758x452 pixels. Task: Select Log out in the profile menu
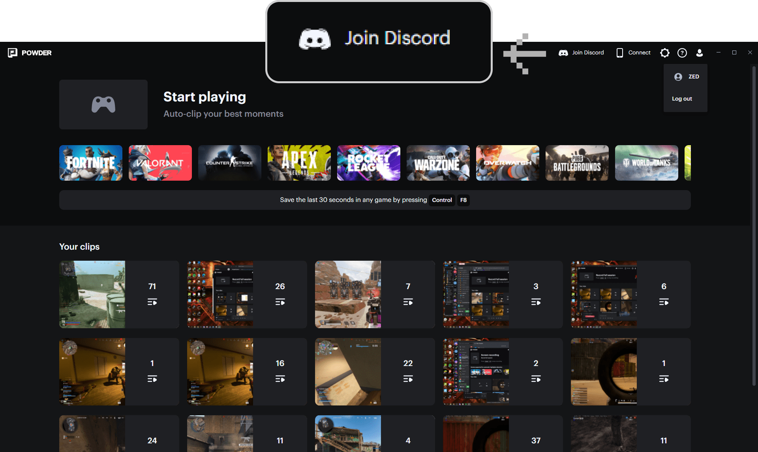point(682,99)
